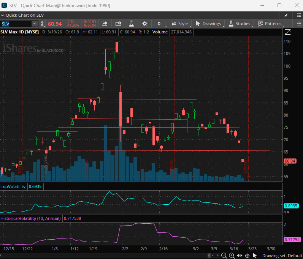Click the last price 60.94 in toolbar

tap(55, 24)
